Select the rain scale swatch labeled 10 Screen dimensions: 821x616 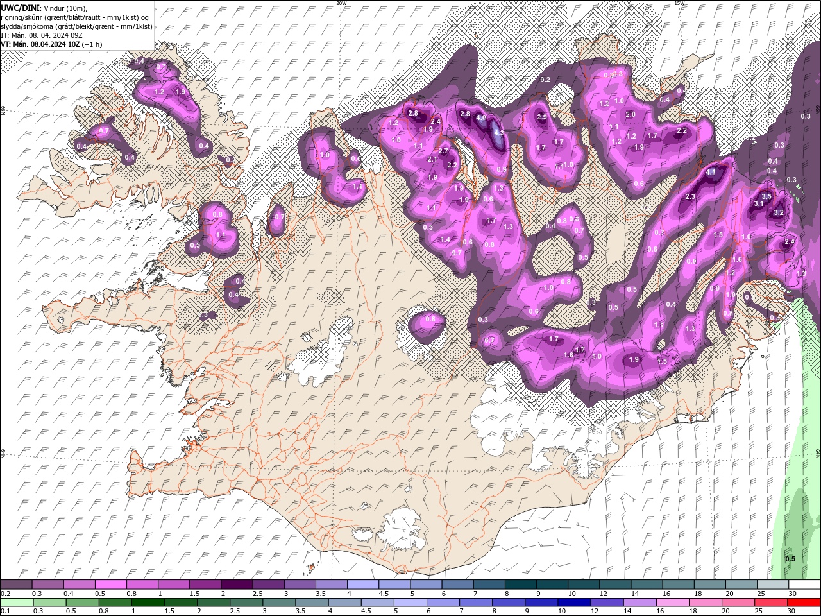tap(574, 603)
